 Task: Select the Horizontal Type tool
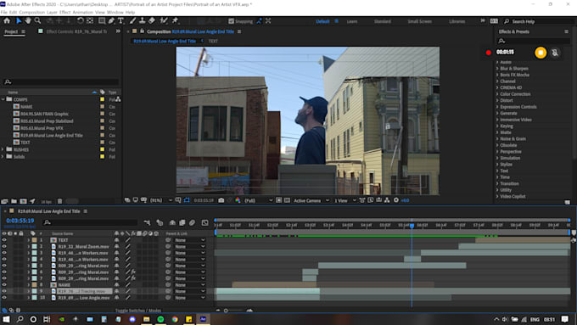coord(120,21)
